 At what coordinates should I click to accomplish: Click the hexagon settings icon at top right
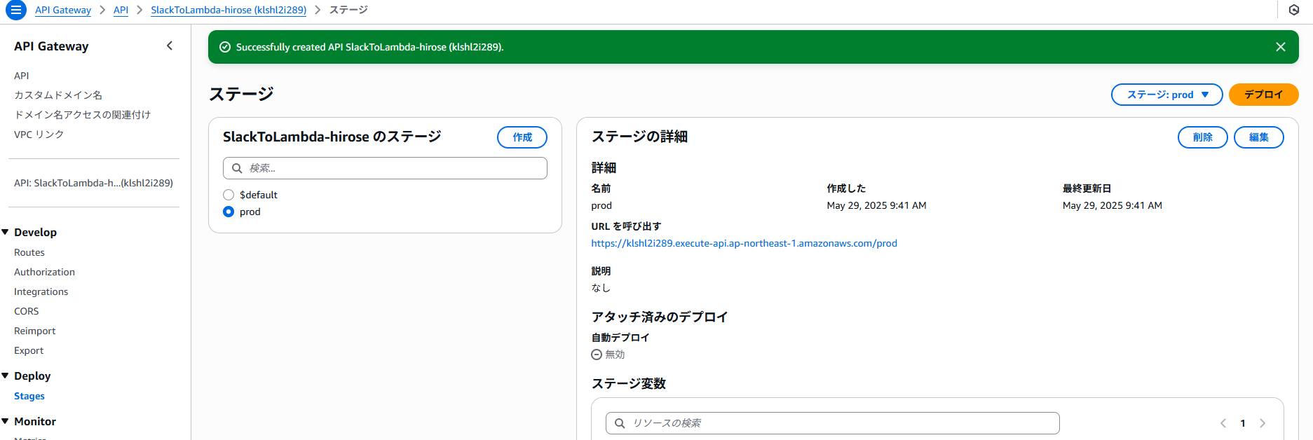pyautogui.click(x=1294, y=10)
